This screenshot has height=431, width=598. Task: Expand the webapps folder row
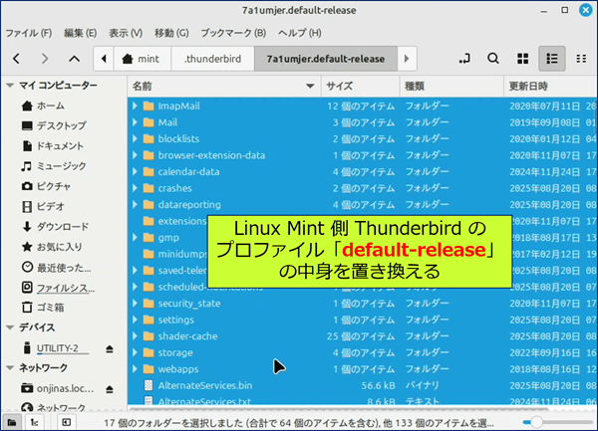point(135,369)
